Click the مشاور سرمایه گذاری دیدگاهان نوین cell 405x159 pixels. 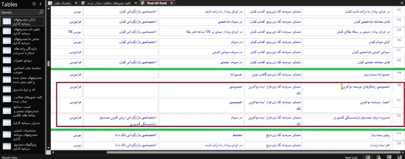[273, 75]
